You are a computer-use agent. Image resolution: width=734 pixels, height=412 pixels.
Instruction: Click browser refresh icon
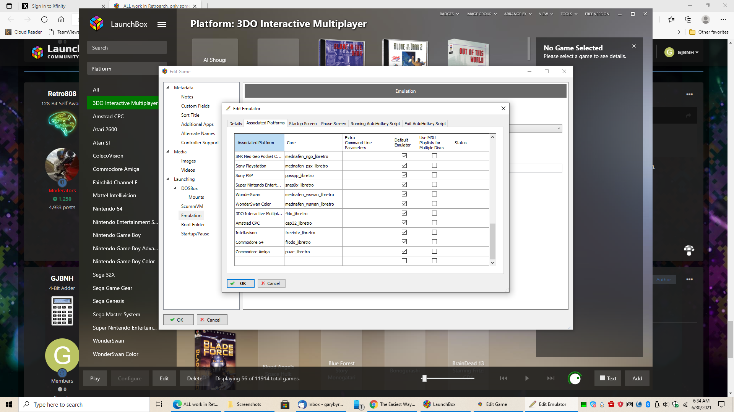click(44, 19)
